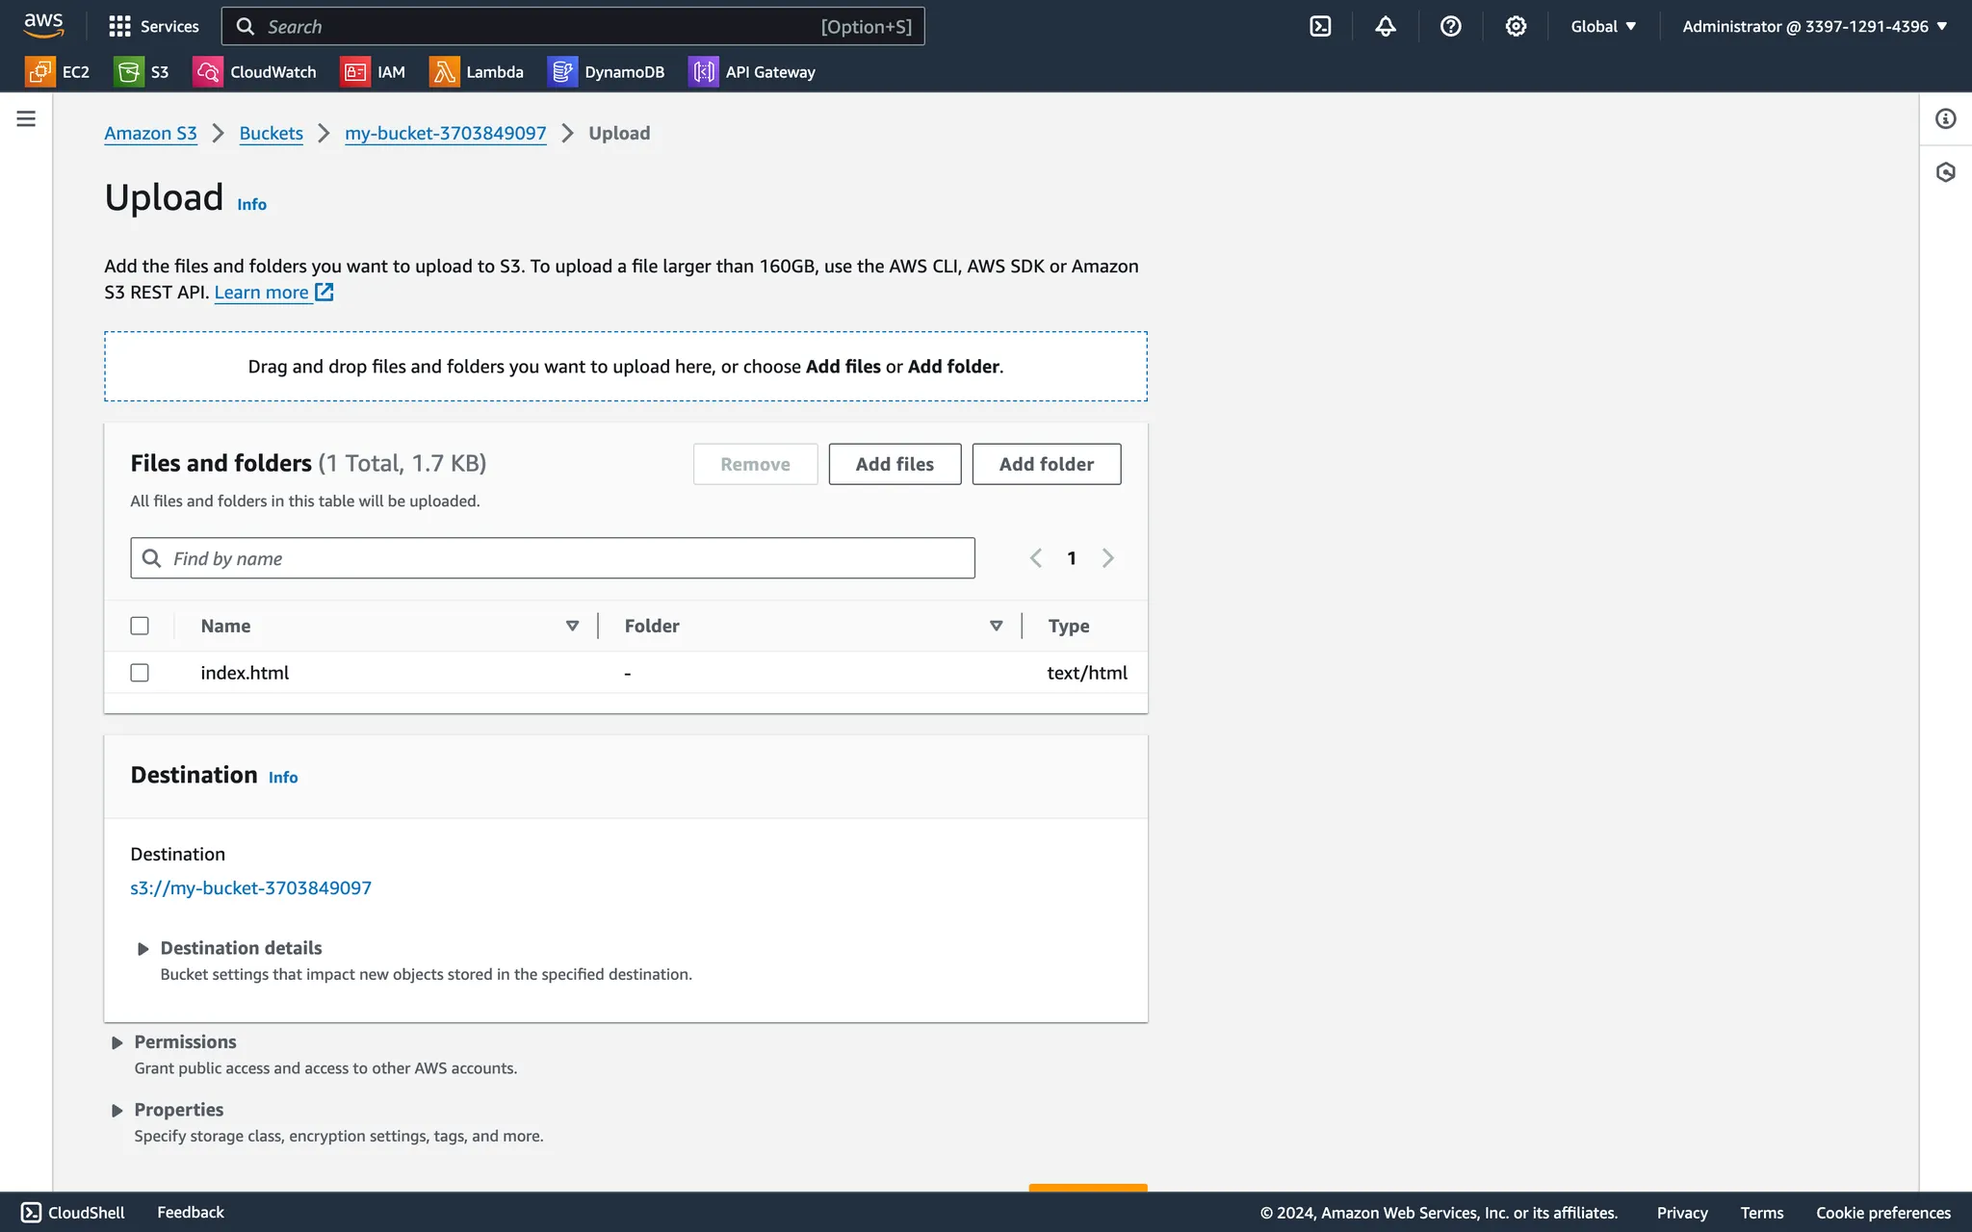The image size is (1972, 1232).
Task: Click the EC2 shortcut icon
Action: click(40, 72)
